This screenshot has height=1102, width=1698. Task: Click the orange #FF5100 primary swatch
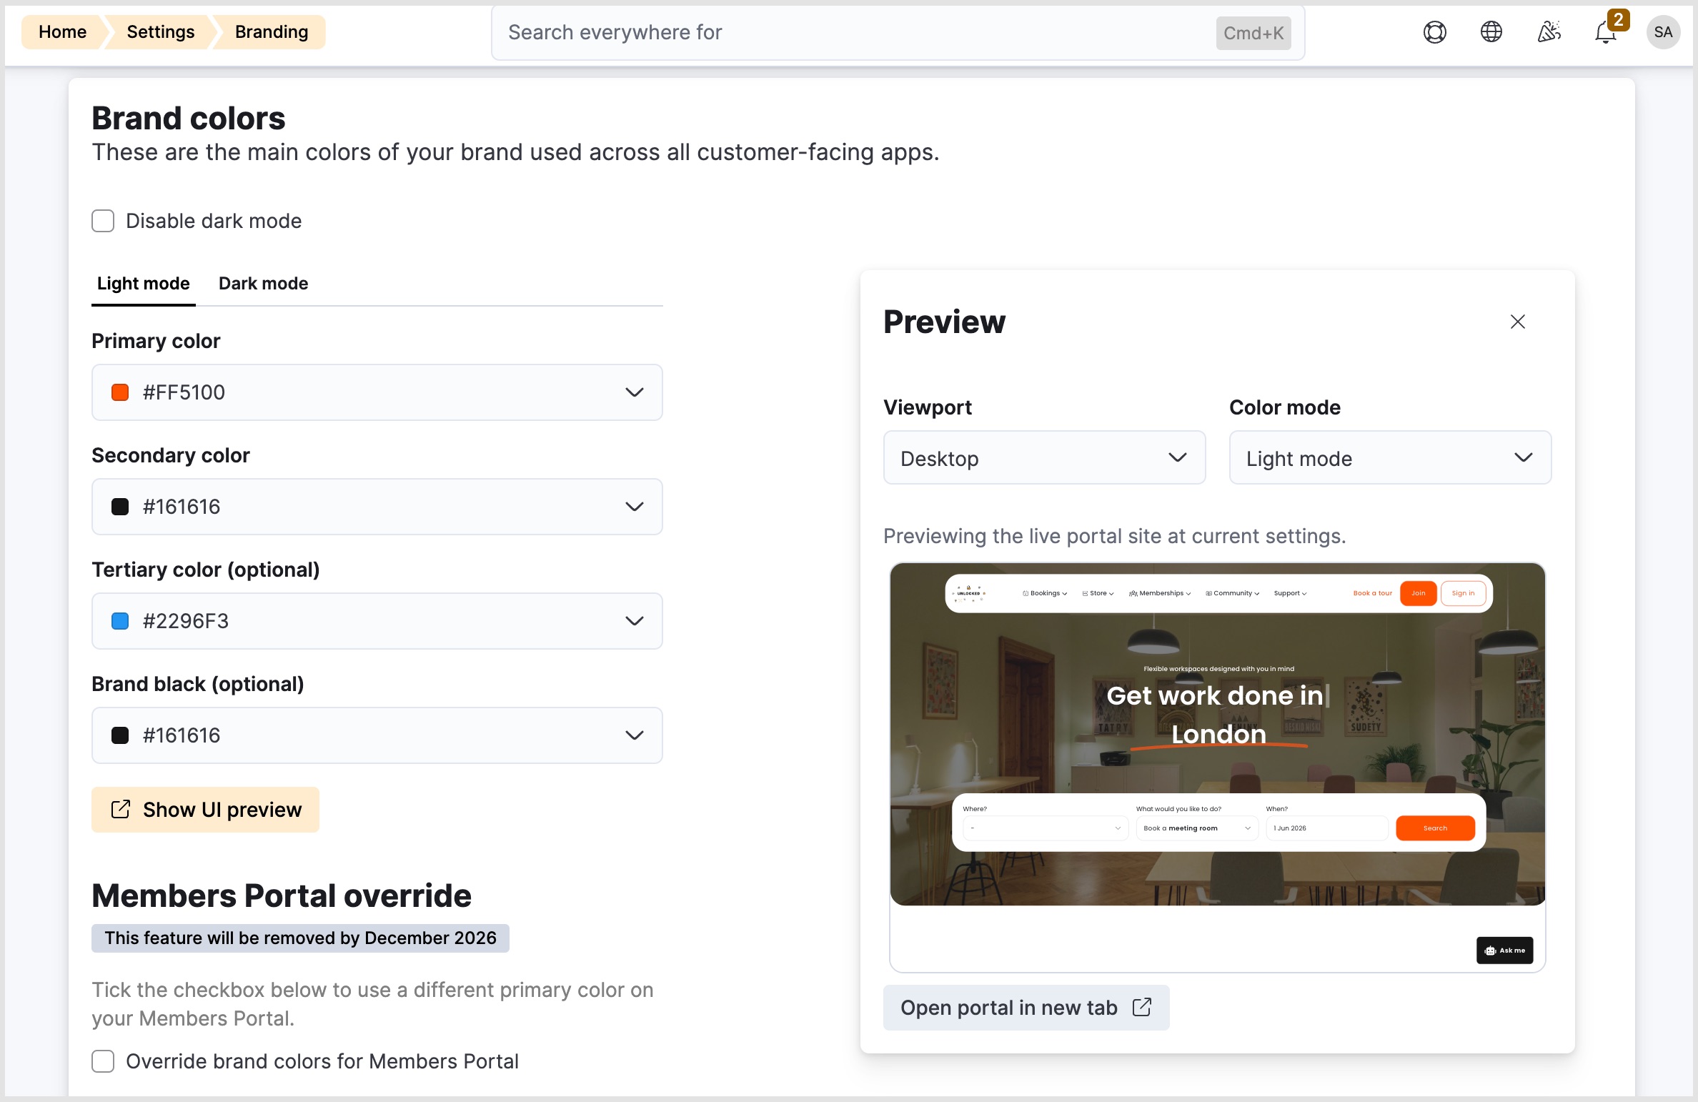tap(120, 392)
